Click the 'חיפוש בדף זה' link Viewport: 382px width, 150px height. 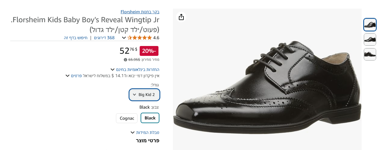pyautogui.click(x=76, y=38)
